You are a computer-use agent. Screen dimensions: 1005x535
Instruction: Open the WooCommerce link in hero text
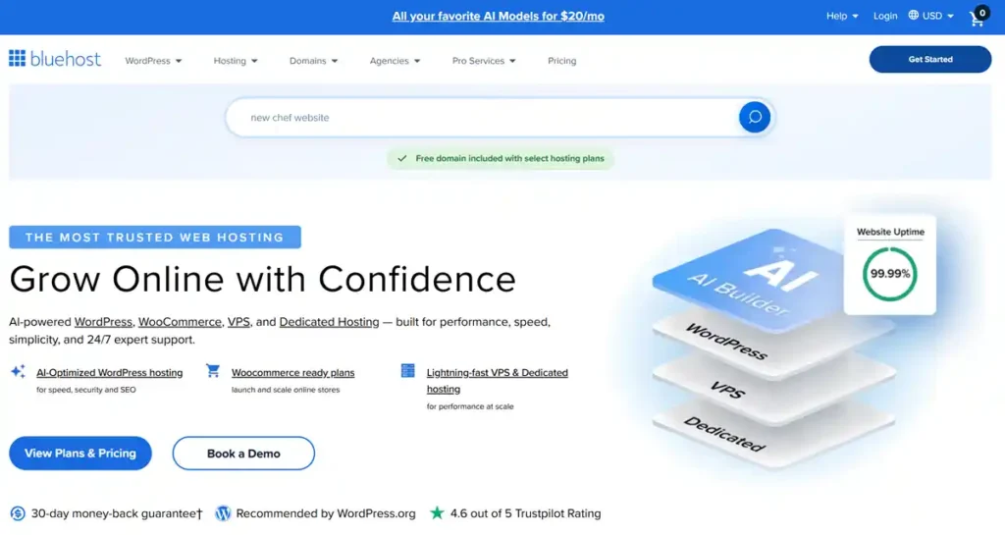tap(180, 322)
